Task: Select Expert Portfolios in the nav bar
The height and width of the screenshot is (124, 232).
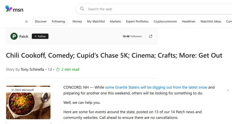Action: point(137,21)
